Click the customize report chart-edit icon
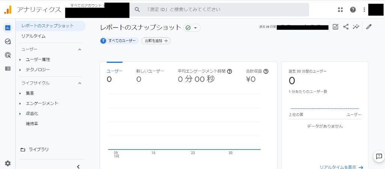Viewport: 385px width, 169px height. click(x=335, y=27)
